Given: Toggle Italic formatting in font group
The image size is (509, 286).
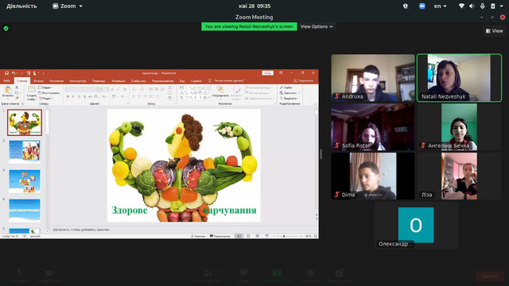Looking at the screenshot, I should [73, 97].
